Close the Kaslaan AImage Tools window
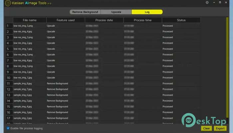The height and width of the screenshot is (133, 233). pos(228,3)
